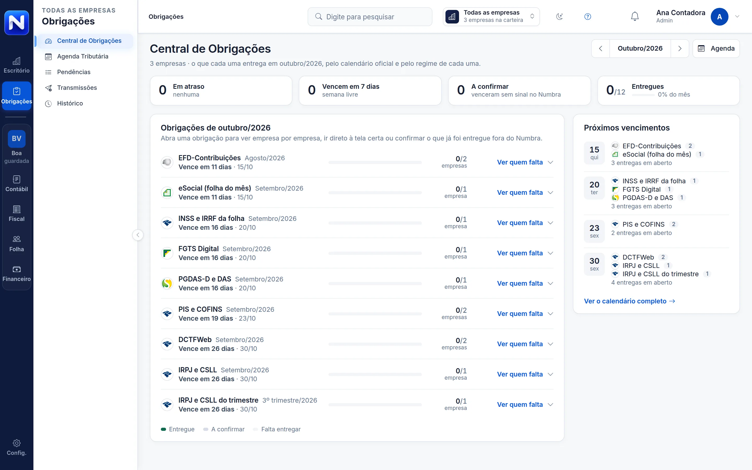Expand Ver quem falta for PIS e COFINS

pyautogui.click(x=525, y=314)
